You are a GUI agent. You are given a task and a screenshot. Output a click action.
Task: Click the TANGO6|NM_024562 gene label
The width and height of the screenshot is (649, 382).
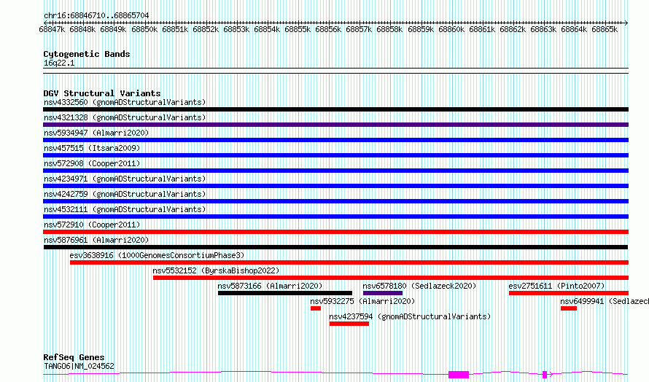click(79, 366)
